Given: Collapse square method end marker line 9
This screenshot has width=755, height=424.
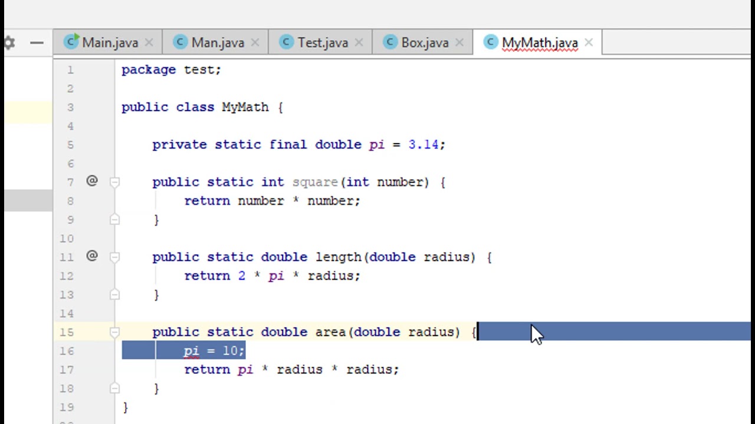Looking at the screenshot, I should [115, 220].
